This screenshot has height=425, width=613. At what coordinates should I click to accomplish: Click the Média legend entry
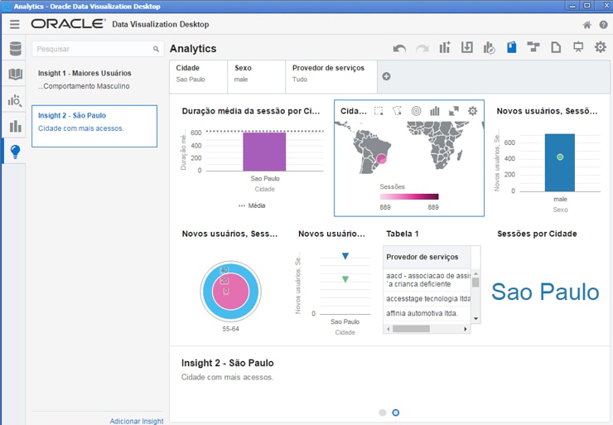click(252, 205)
